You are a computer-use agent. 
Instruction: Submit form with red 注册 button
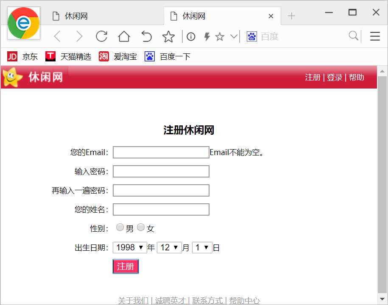pyautogui.click(x=126, y=266)
